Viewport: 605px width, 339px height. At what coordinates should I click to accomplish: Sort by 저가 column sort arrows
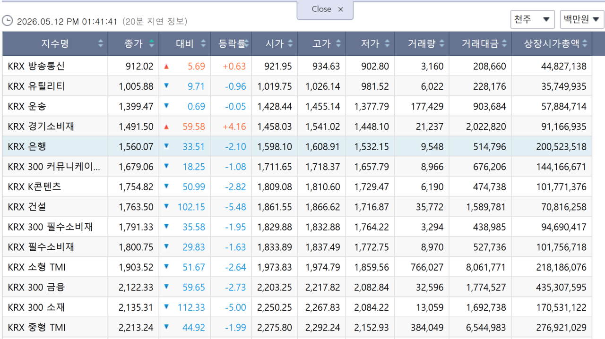click(x=387, y=43)
